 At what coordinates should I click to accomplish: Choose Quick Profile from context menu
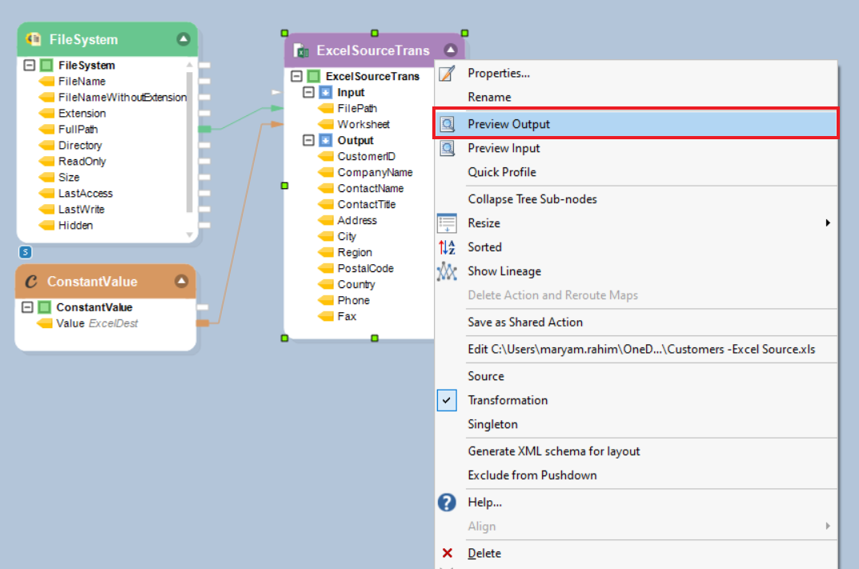pyautogui.click(x=502, y=172)
